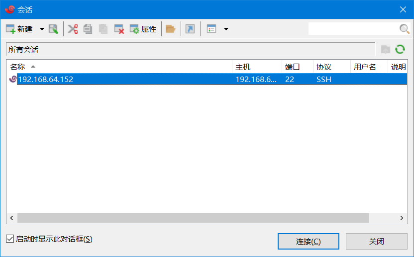414x257 pixels.
Task: Click the 说明 column header
Action: click(x=398, y=67)
